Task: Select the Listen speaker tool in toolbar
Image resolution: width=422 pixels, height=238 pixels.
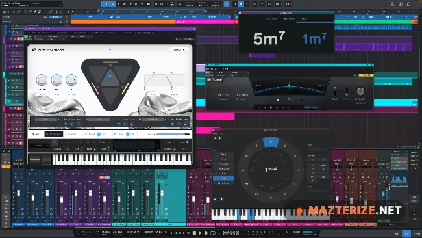Action: click(148, 4)
